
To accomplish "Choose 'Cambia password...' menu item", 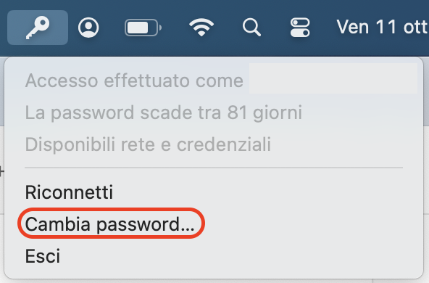I will 110,224.
